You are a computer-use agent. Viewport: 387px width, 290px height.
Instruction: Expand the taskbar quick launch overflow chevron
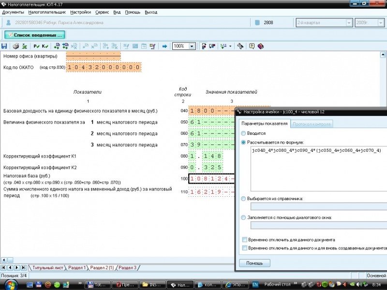tap(79, 283)
